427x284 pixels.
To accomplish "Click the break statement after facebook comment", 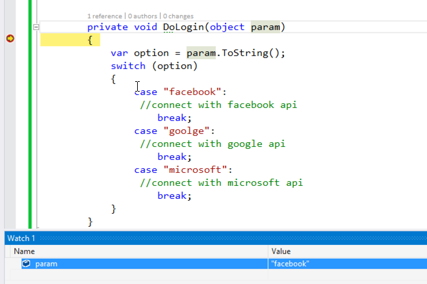I will [174, 118].
